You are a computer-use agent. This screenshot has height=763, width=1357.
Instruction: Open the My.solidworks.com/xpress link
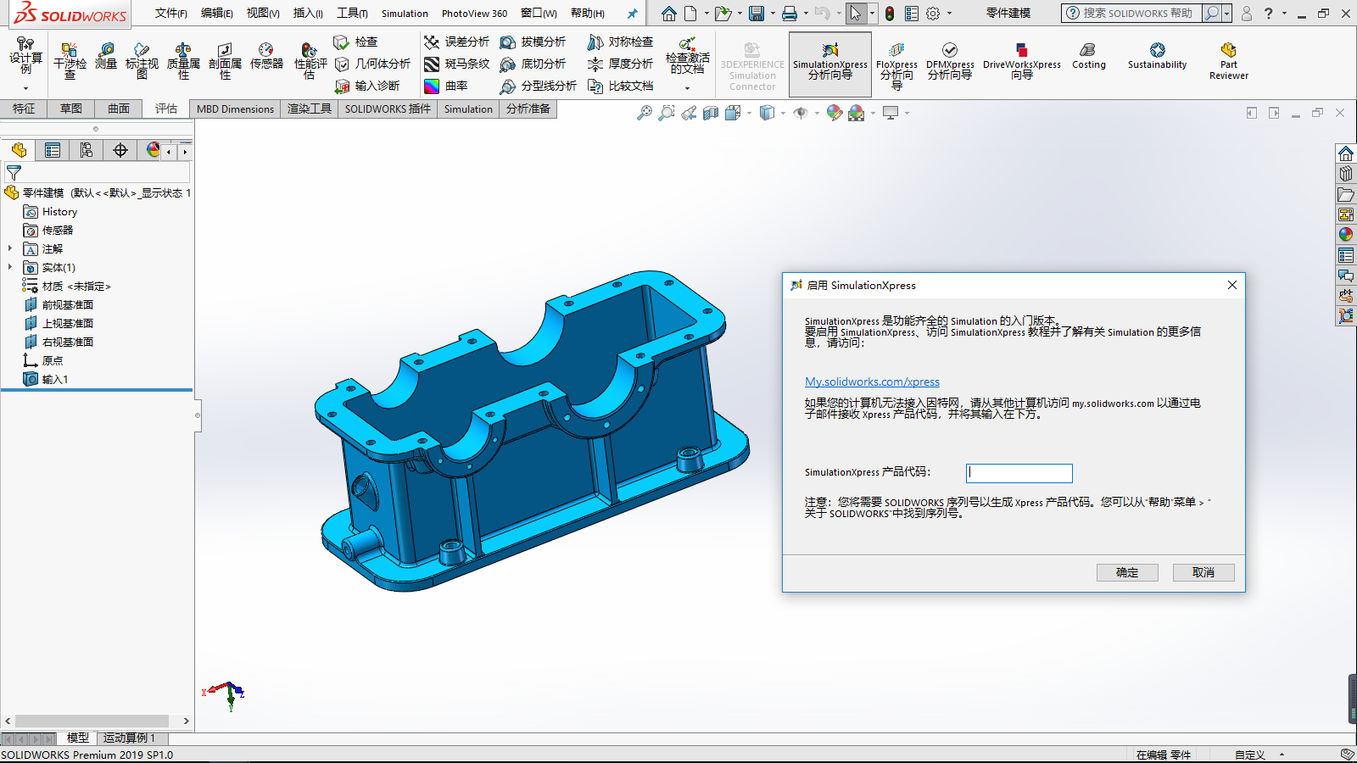(x=872, y=381)
